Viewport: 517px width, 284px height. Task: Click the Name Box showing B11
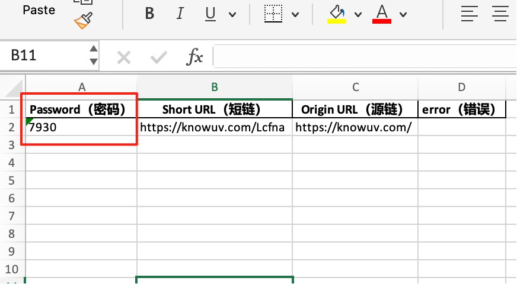tap(44, 55)
